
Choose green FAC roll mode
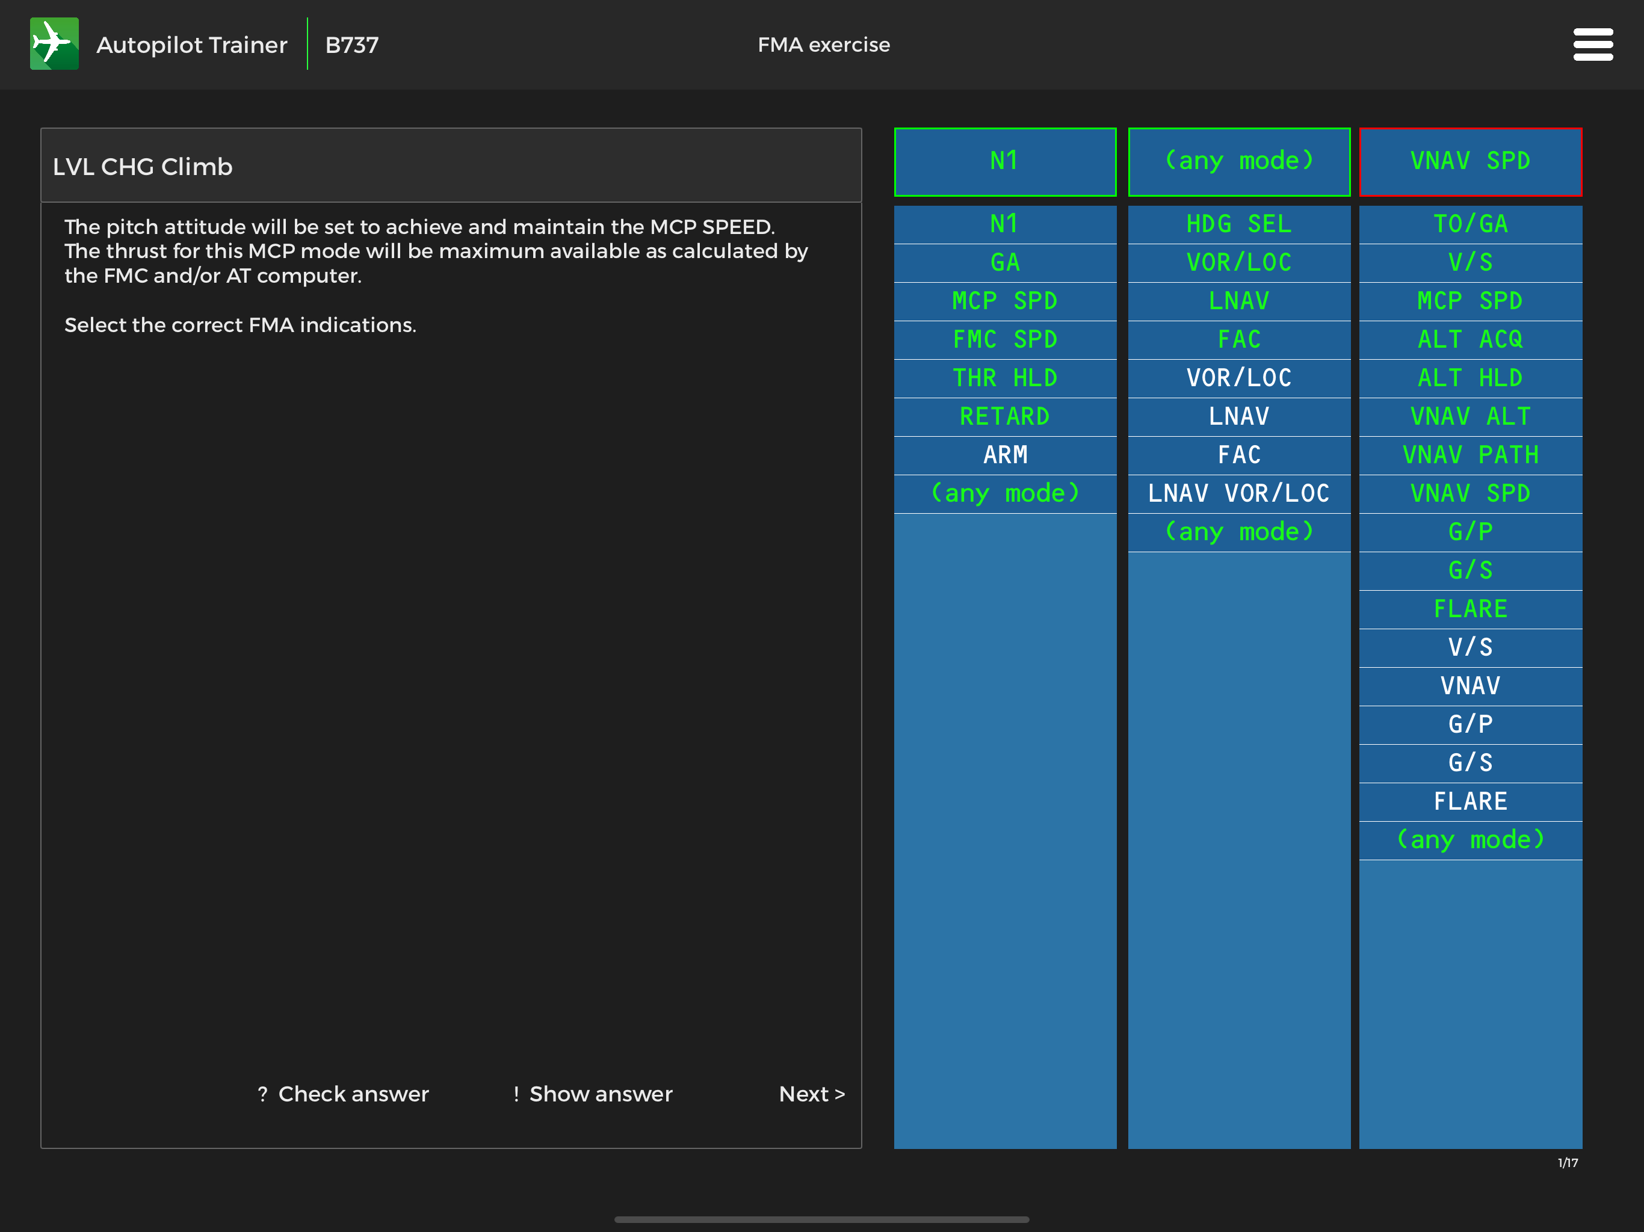point(1239,340)
